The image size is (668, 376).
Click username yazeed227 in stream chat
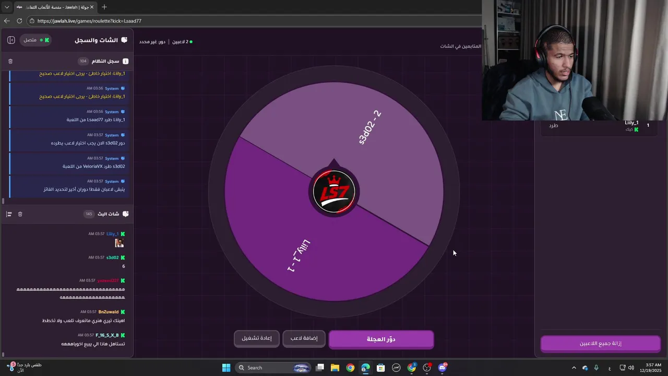[108, 280]
